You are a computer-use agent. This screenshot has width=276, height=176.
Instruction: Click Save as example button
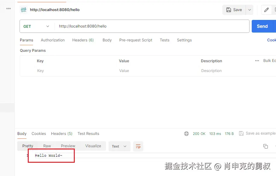tap(257, 133)
